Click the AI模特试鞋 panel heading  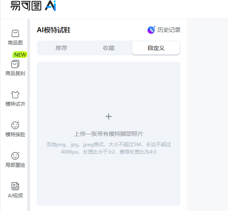click(54, 30)
